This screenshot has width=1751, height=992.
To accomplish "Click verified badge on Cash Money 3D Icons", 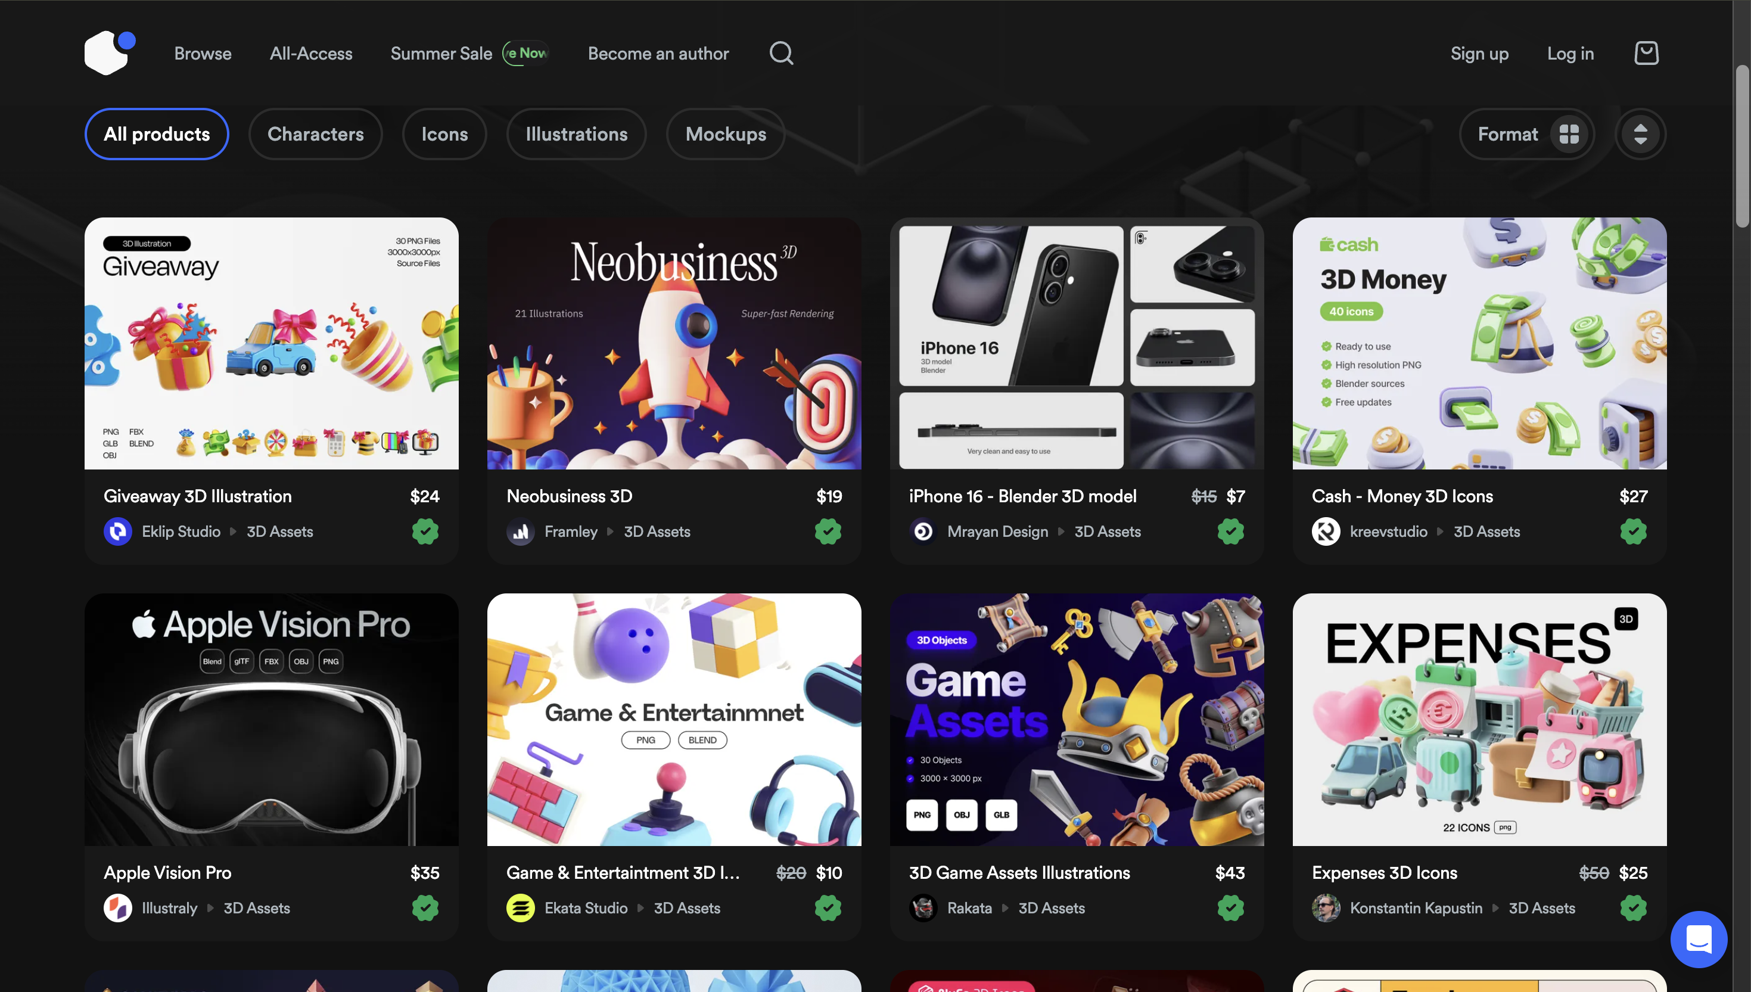I will click(x=1633, y=531).
